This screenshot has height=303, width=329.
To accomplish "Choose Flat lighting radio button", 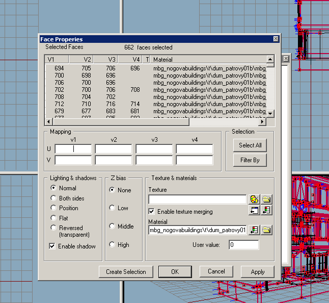I will [x=54, y=218].
